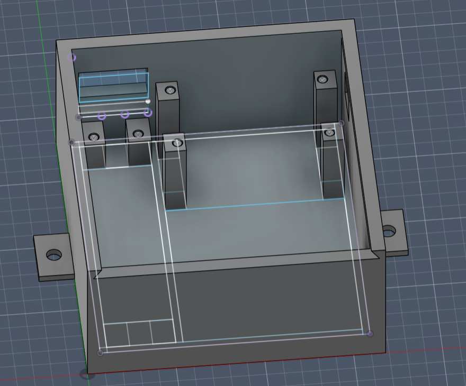Select the purple sketch circle near top-left inner corner
This screenshot has height=386, width=466.
[x=71, y=57]
